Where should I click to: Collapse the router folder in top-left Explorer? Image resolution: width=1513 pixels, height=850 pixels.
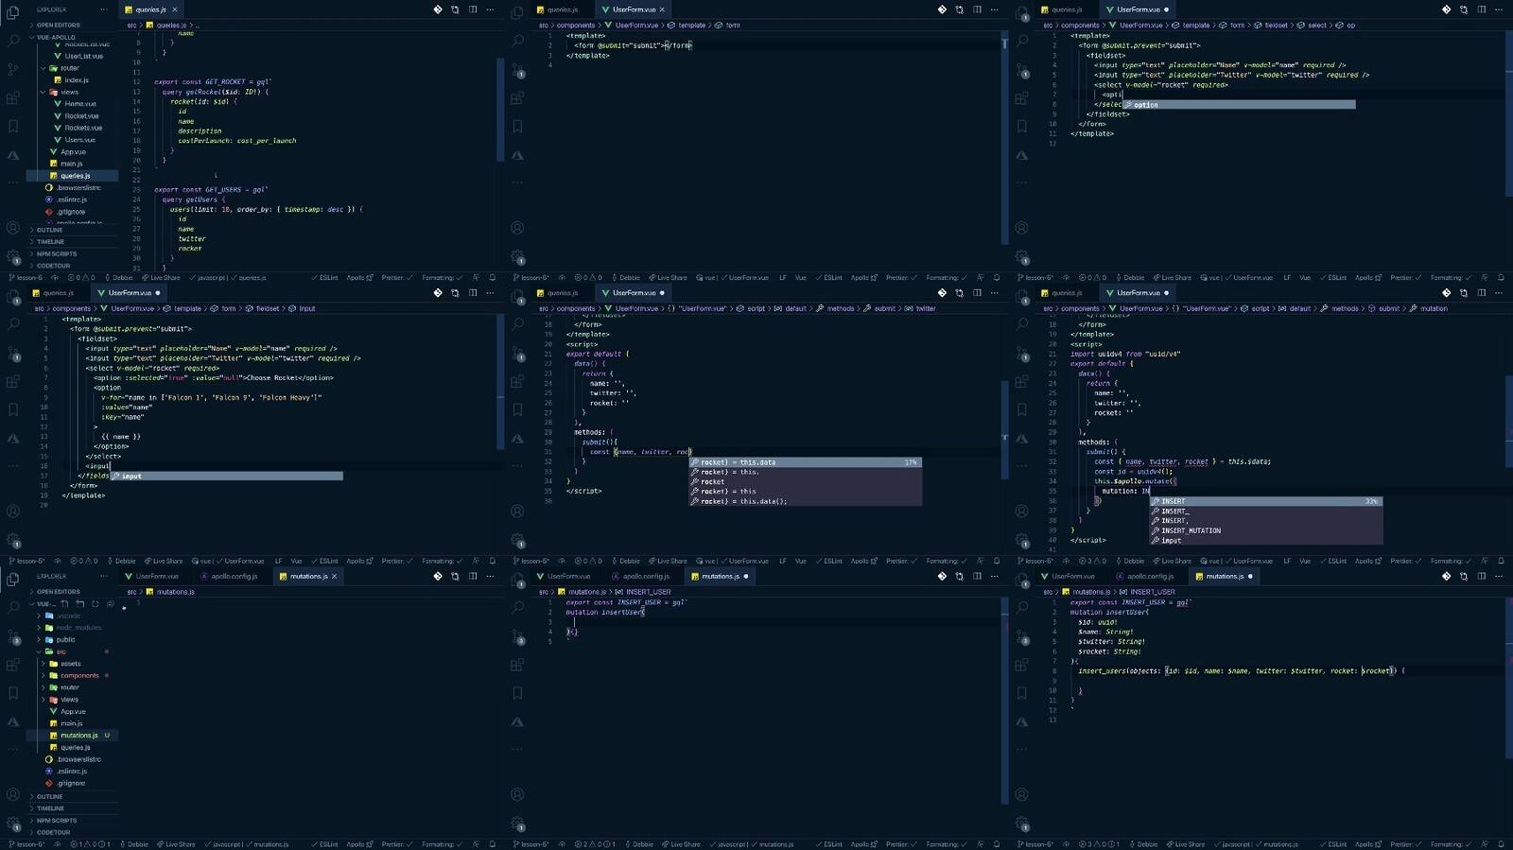tap(70, 68)
